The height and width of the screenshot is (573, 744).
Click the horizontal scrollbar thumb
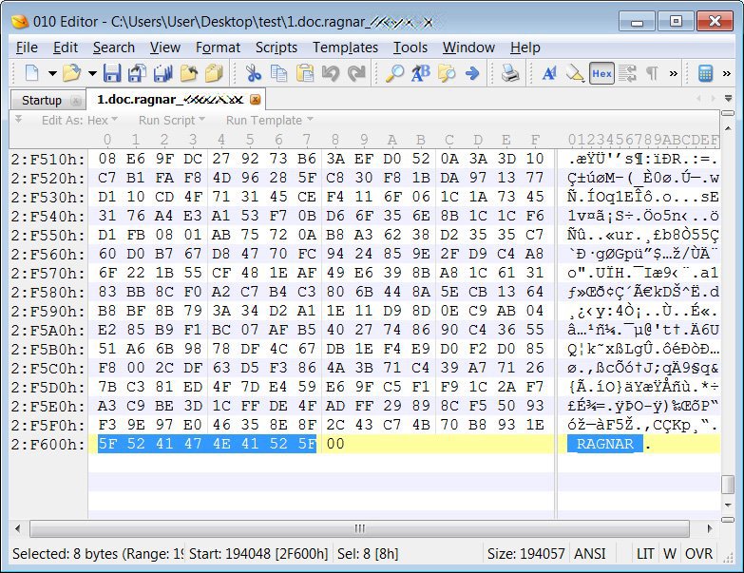tap(359, 528)
